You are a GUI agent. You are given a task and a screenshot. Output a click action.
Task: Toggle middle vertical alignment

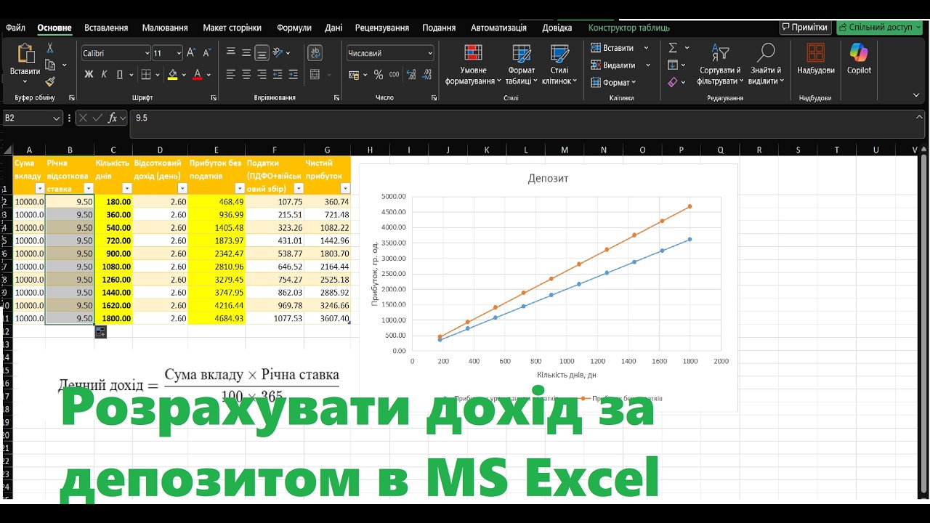[x=246, y=53]
